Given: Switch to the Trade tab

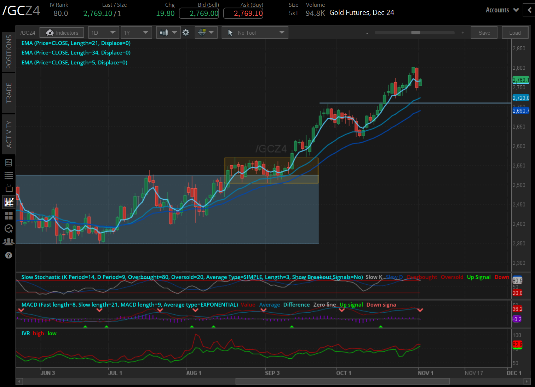Looking at the screenshot, I should (x=9, y=93).
